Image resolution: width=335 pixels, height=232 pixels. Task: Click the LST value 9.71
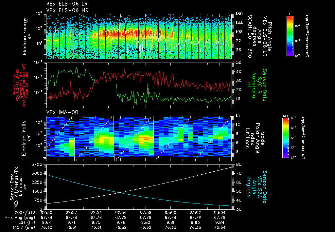pyautogui.click(x=71, y=222)
